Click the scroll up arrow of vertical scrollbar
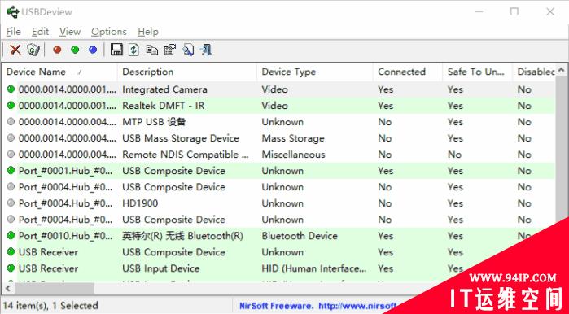Screen dimensions: 569x314 click(561, 69)
